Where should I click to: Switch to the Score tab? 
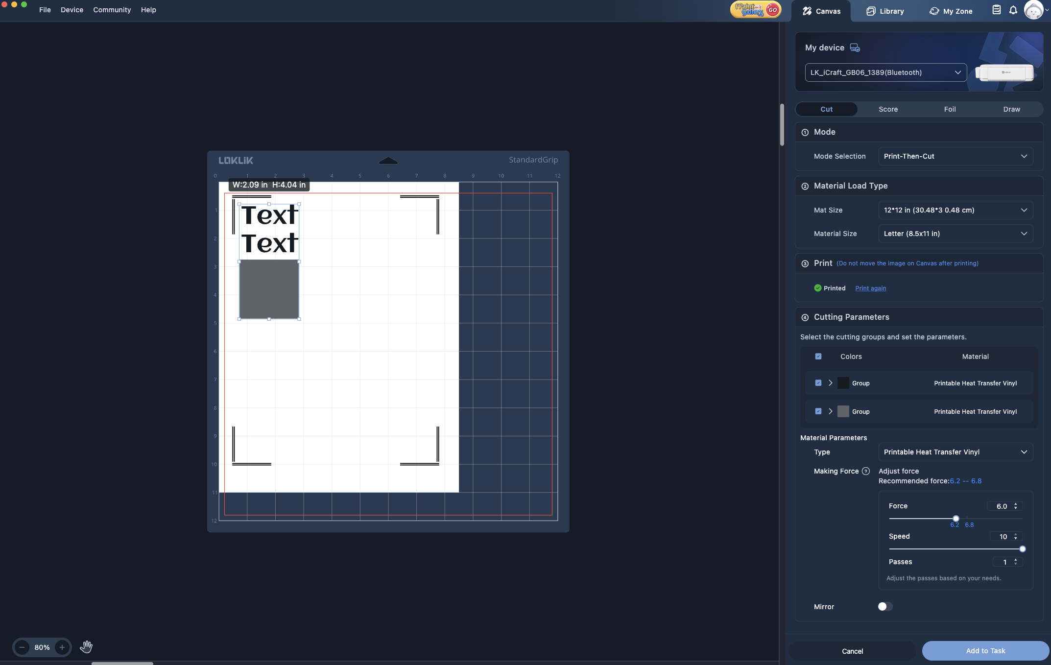888,109
